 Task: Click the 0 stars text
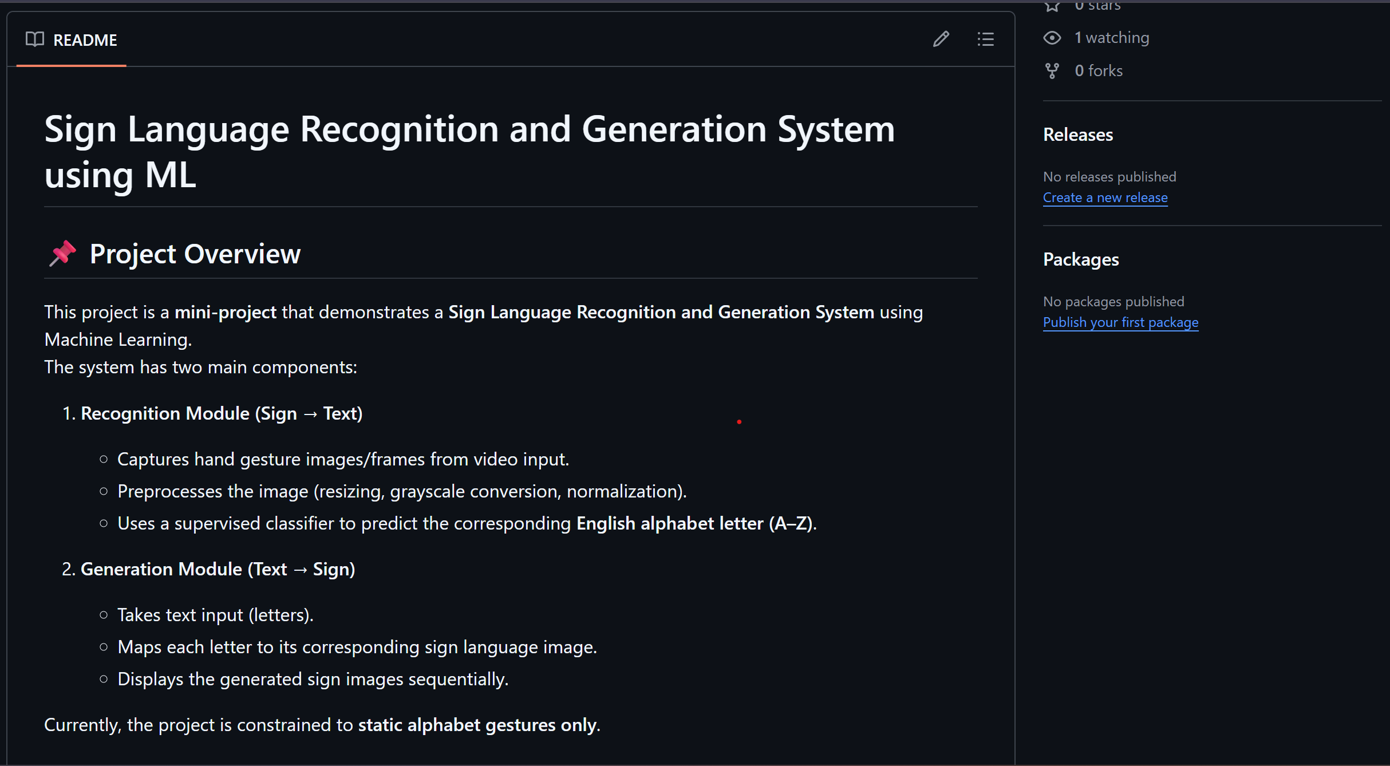pyautogui.click(x=1097, y=6)
